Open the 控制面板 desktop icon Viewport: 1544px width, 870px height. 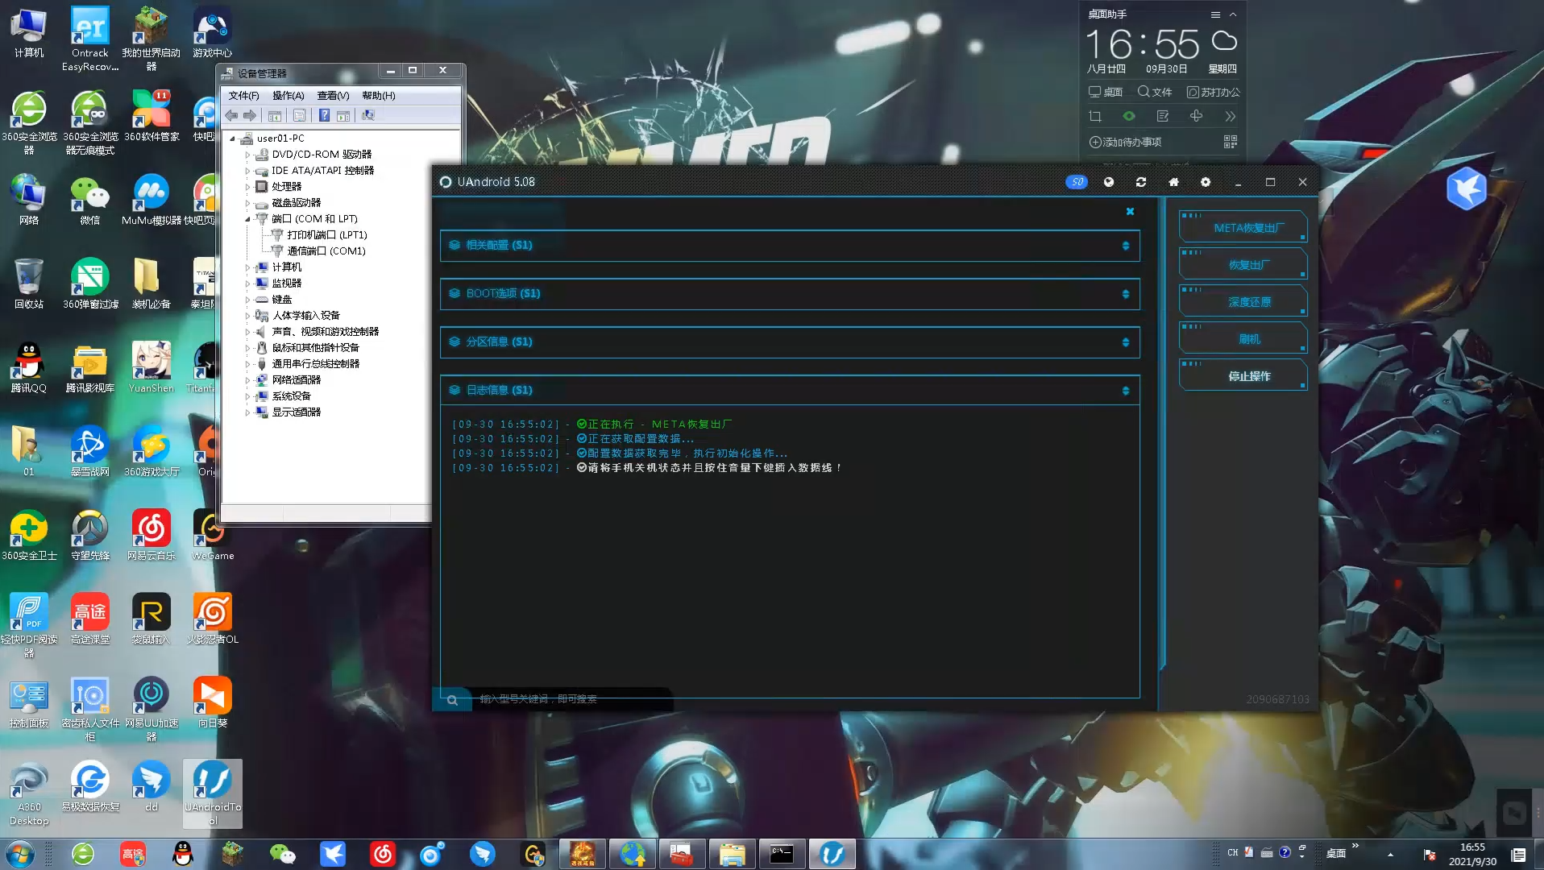(29, 702)
